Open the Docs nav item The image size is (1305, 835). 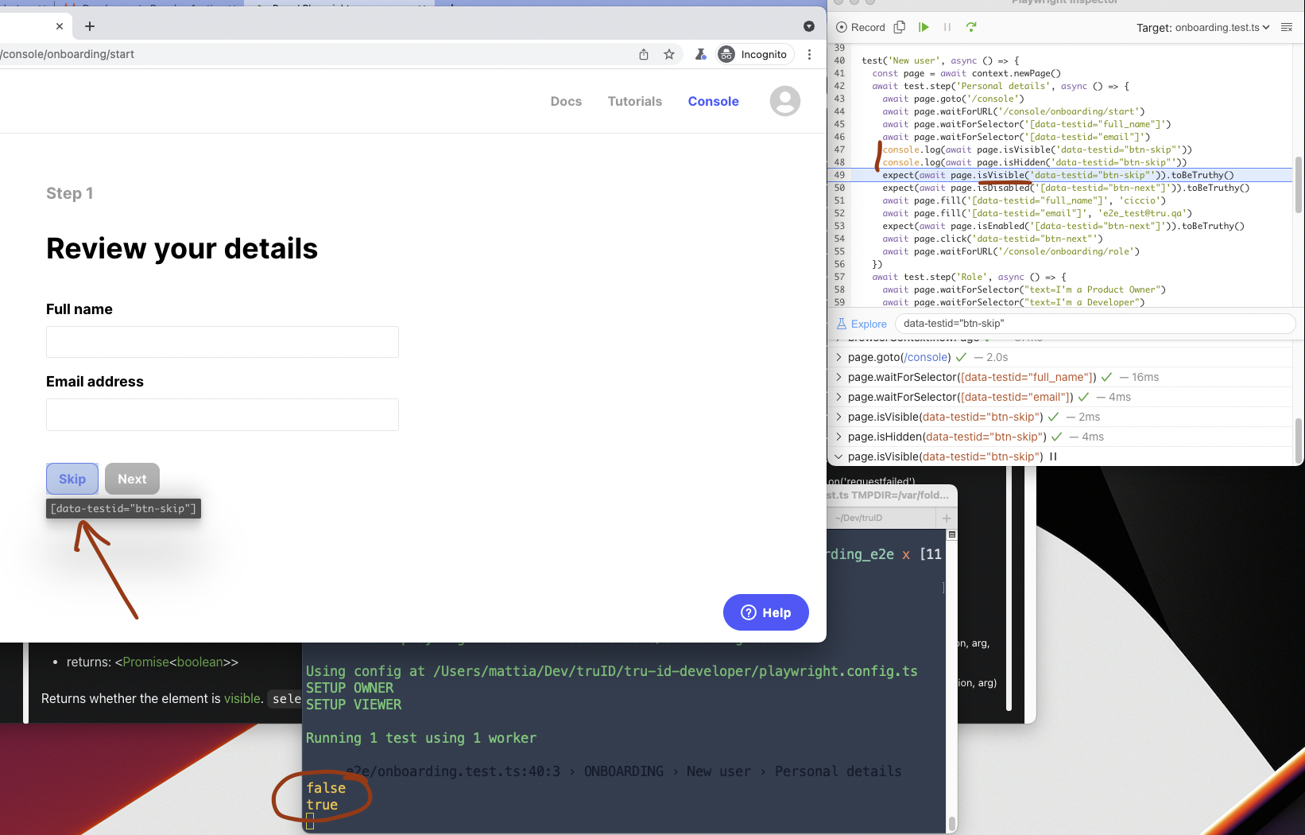566,101
